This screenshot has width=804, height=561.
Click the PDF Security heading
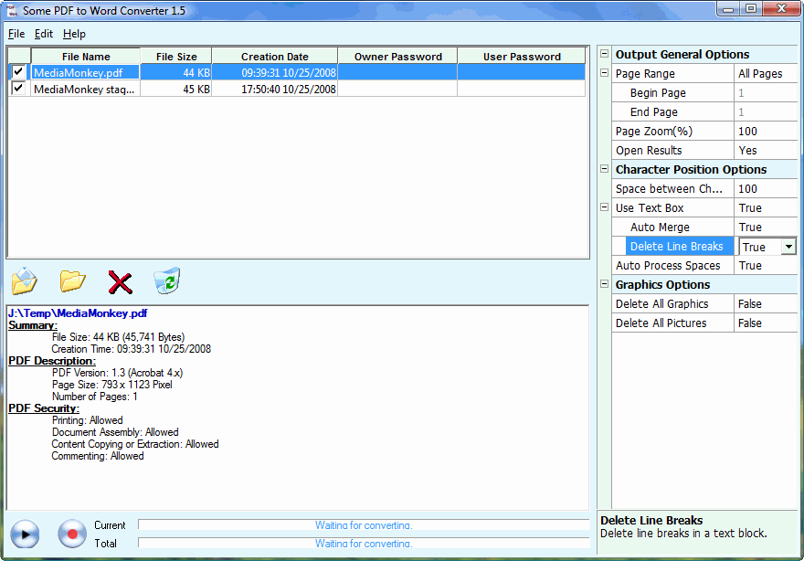click(44, 408)
